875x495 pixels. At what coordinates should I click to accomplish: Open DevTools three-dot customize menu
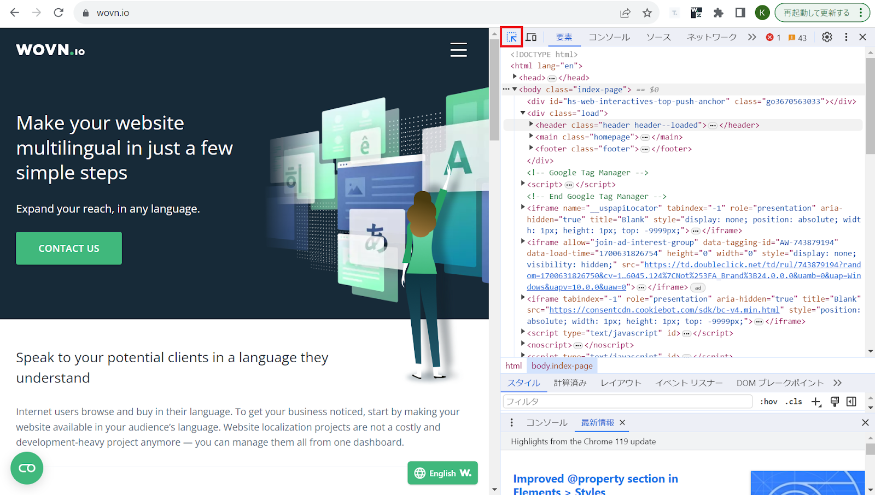[846, 37]
